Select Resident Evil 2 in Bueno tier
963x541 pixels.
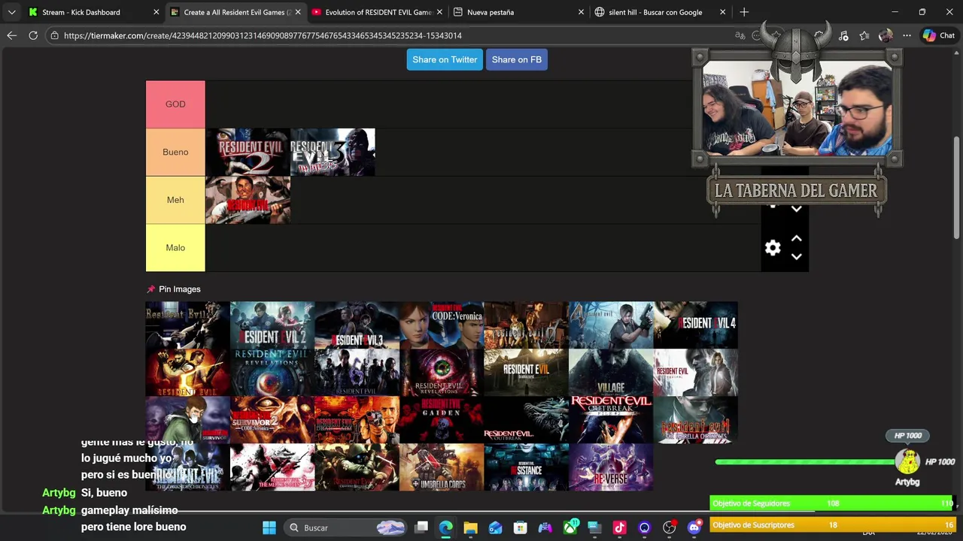coord(248,152)
